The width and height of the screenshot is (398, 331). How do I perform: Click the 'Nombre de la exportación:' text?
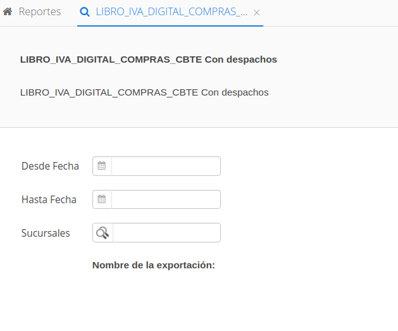[154, 265]
